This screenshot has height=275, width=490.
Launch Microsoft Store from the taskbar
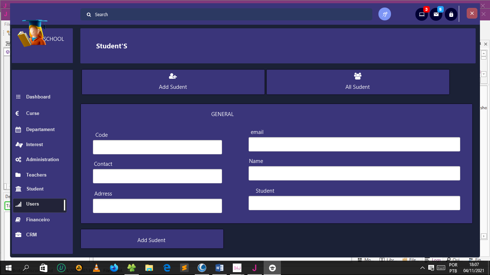point(43,268)
